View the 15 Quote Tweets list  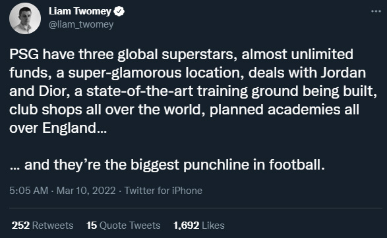coord(123,226)
